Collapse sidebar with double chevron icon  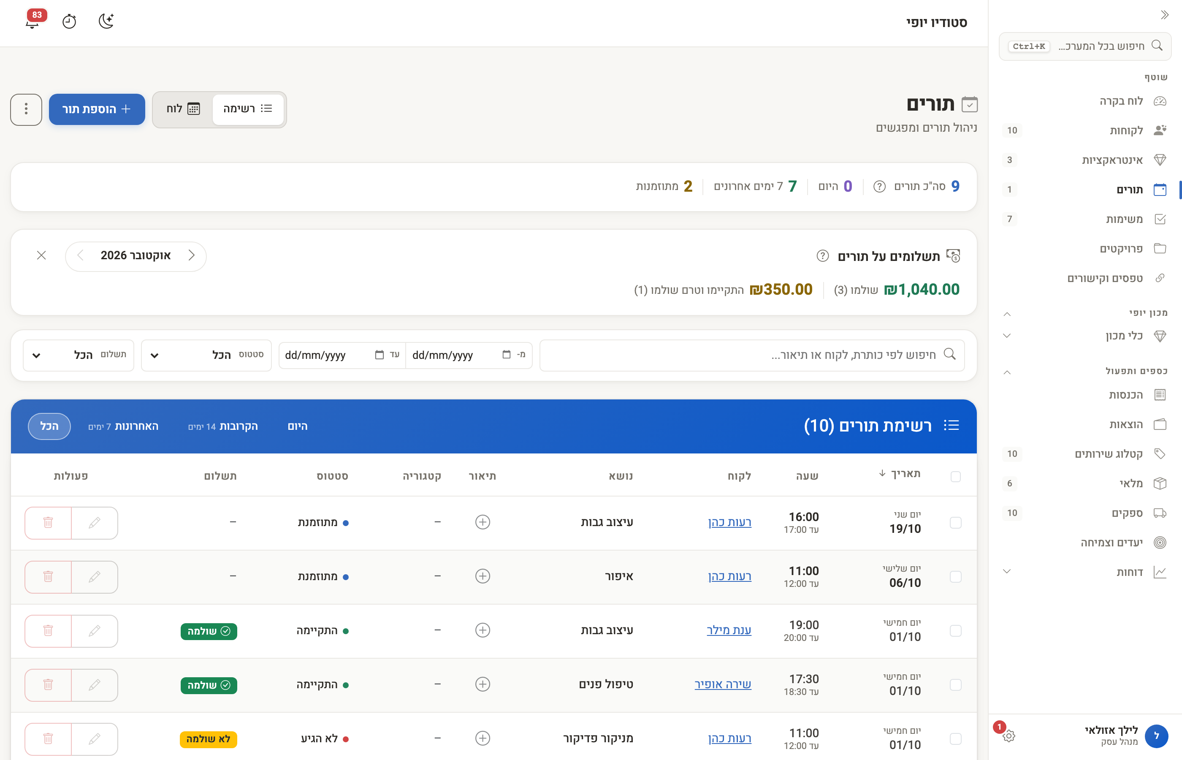point(1164,15)
